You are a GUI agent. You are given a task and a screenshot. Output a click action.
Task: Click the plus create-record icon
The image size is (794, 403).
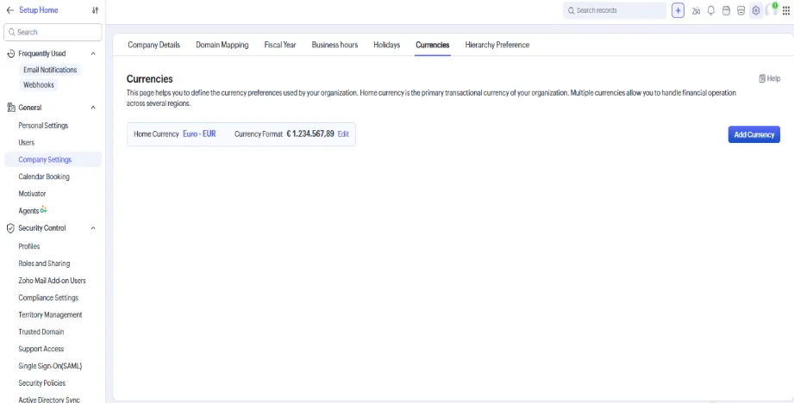point(678,10)
